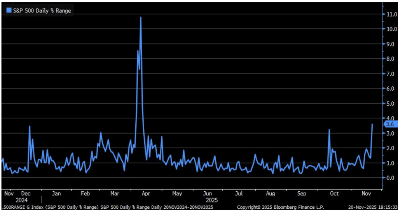
Task: Select the Jul month label on the x-axis
Action: point(239,193)
